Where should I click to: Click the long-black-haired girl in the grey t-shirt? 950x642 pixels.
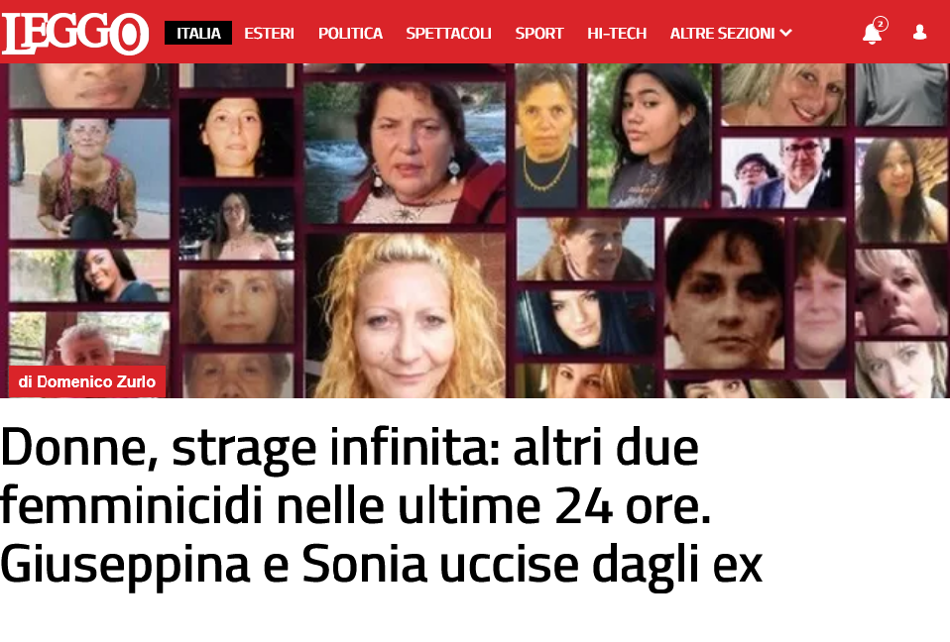tap(649, 136)
